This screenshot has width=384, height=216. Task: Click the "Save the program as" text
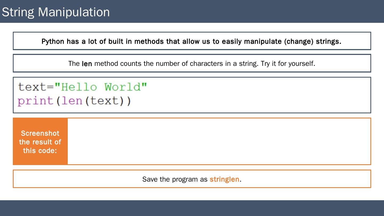(x=175, y=179)
